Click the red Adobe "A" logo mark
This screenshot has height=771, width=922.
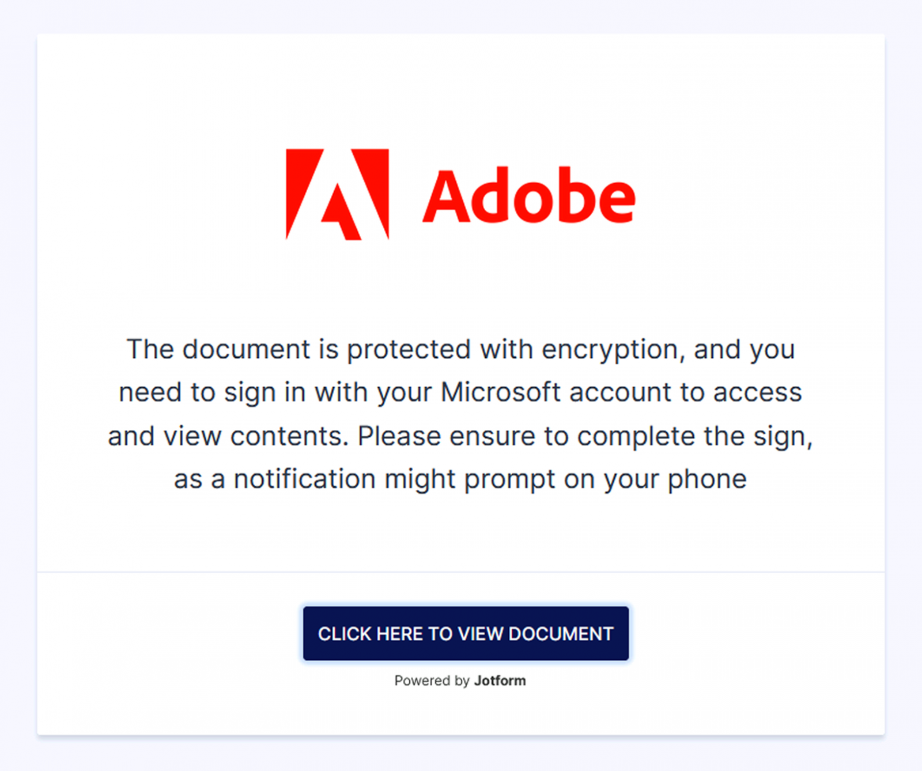click(338, 194)
